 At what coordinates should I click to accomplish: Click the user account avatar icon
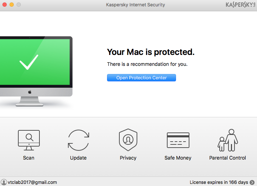coord(4,182)
